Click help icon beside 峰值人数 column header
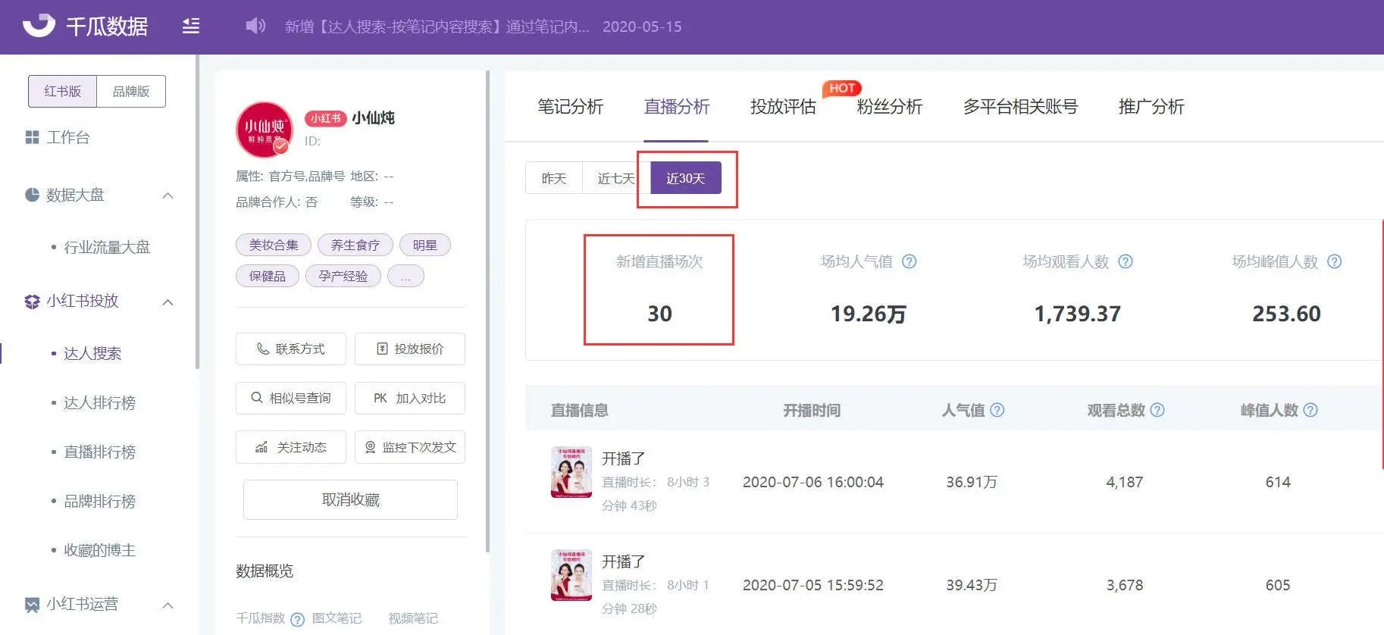The width and height of the screenshot is (1384, 635). click(x=1310, y=410)
